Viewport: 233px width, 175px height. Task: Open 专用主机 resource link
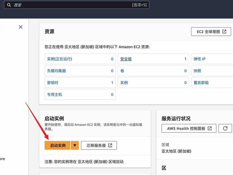tap(54, 94)
